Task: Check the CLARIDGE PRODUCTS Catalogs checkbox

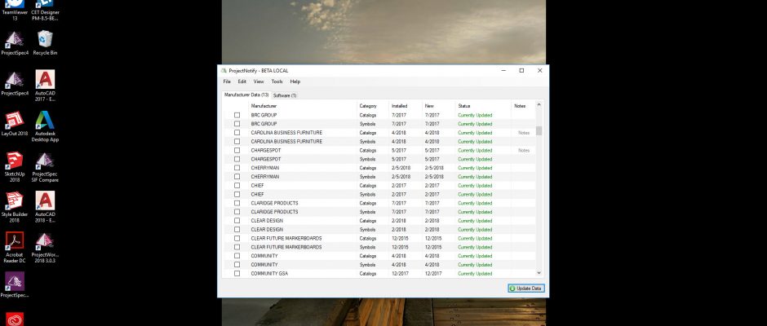Action: click(x=237, y=203)
